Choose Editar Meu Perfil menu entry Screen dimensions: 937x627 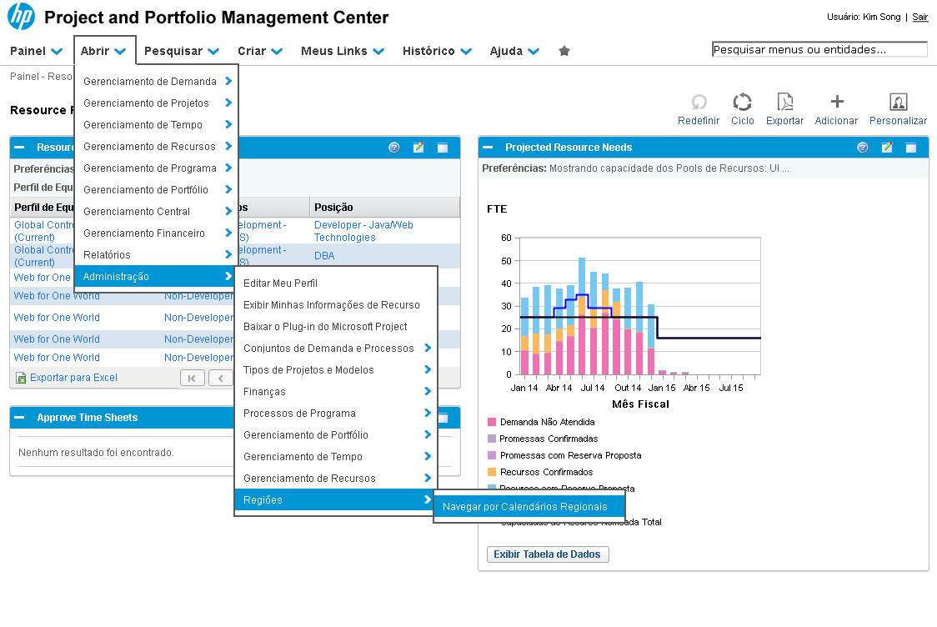[x=280, y=283]
